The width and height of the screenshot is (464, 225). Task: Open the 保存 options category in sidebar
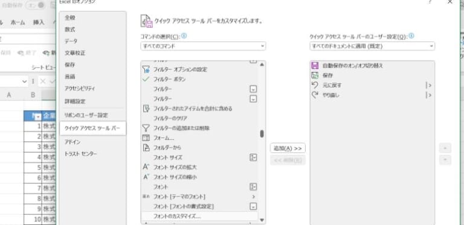[70, 65]
